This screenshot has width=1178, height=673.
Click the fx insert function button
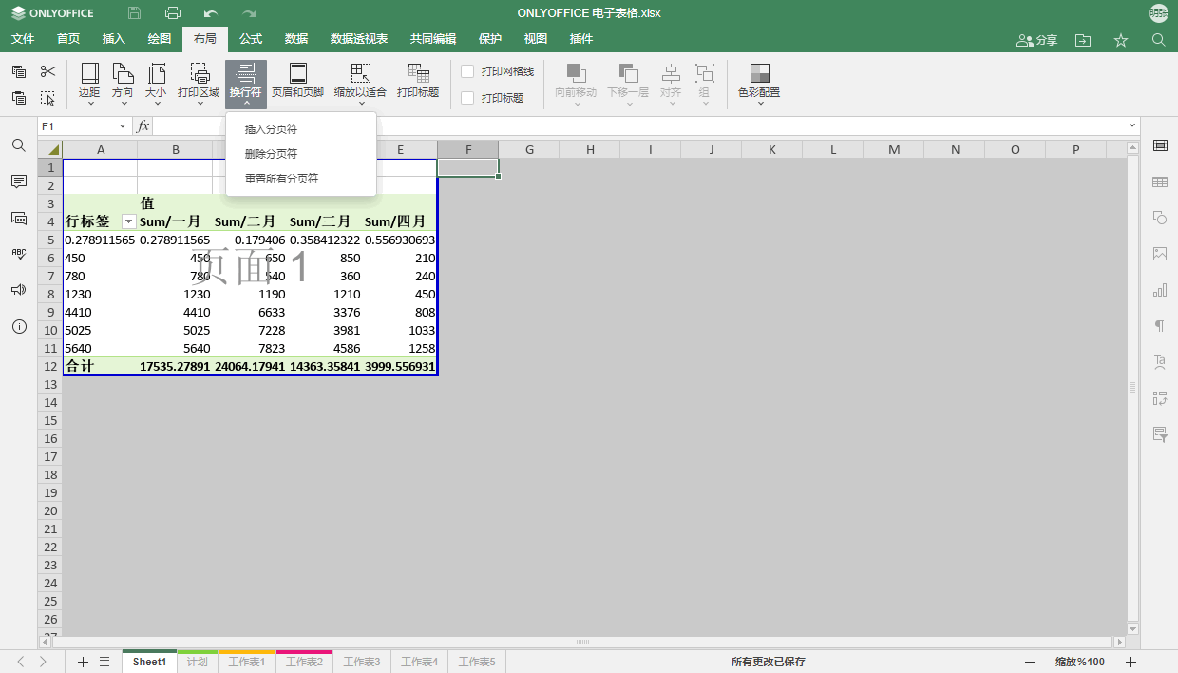(142, 126)
